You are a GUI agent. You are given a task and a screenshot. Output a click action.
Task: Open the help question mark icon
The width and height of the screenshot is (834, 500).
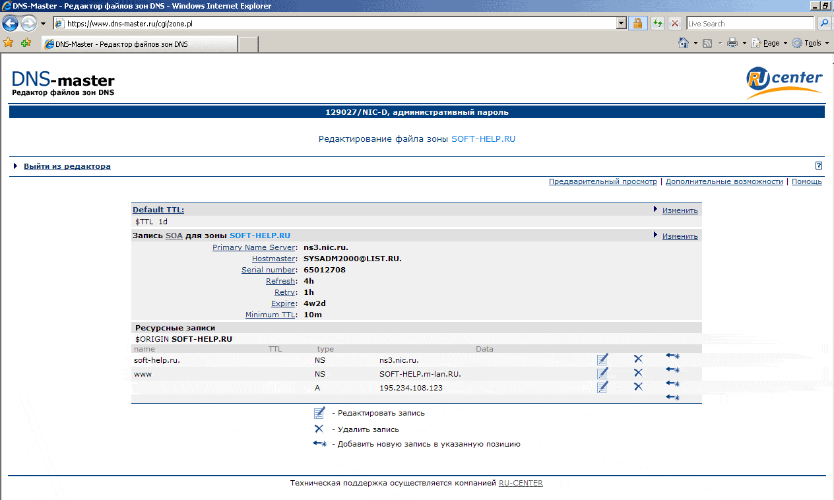point(819,166)
